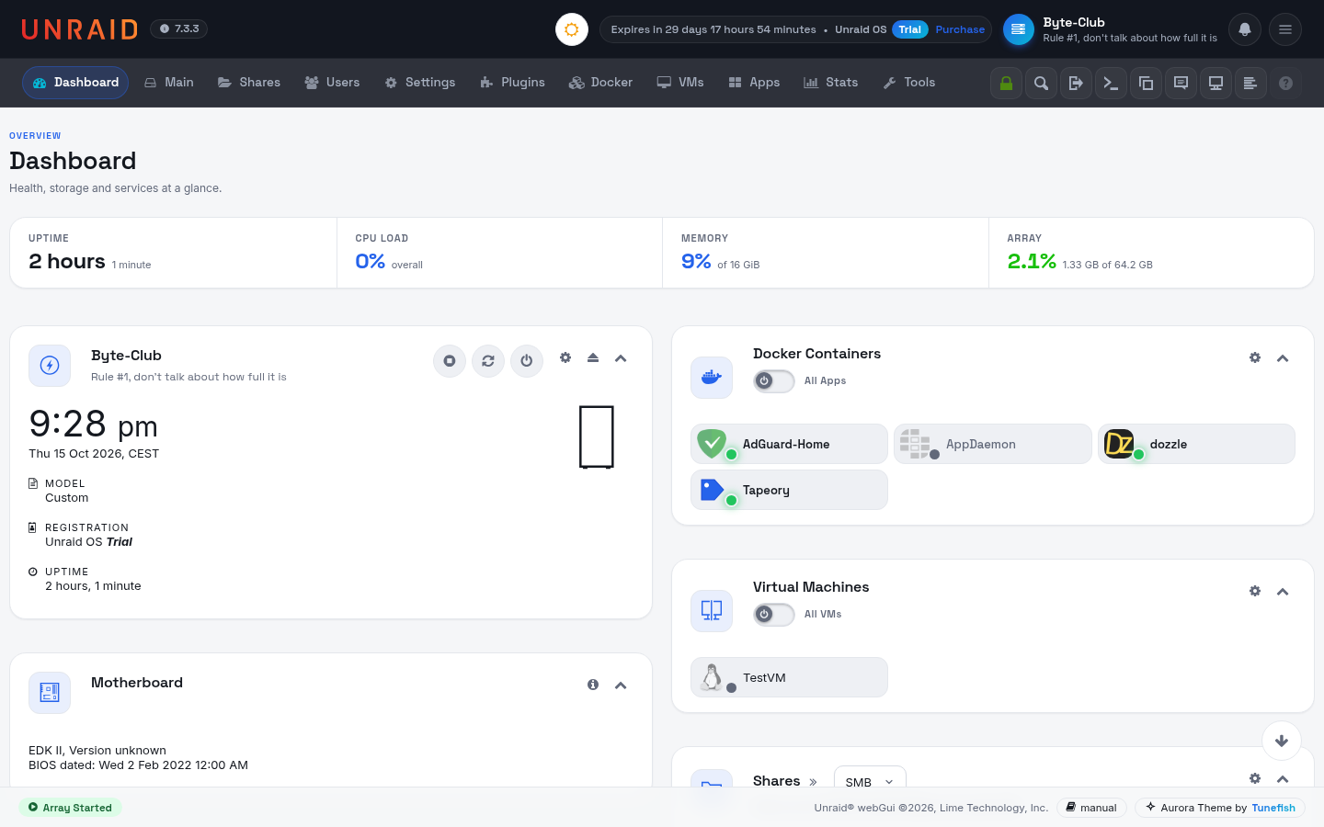
Task: Open the Virtual Machines settings gear
Action: [x=1255, y=591]
